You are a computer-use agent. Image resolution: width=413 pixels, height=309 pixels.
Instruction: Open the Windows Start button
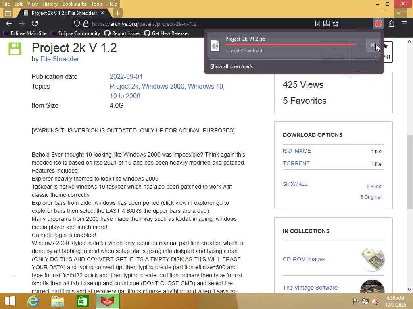click(x=10, y=301)
